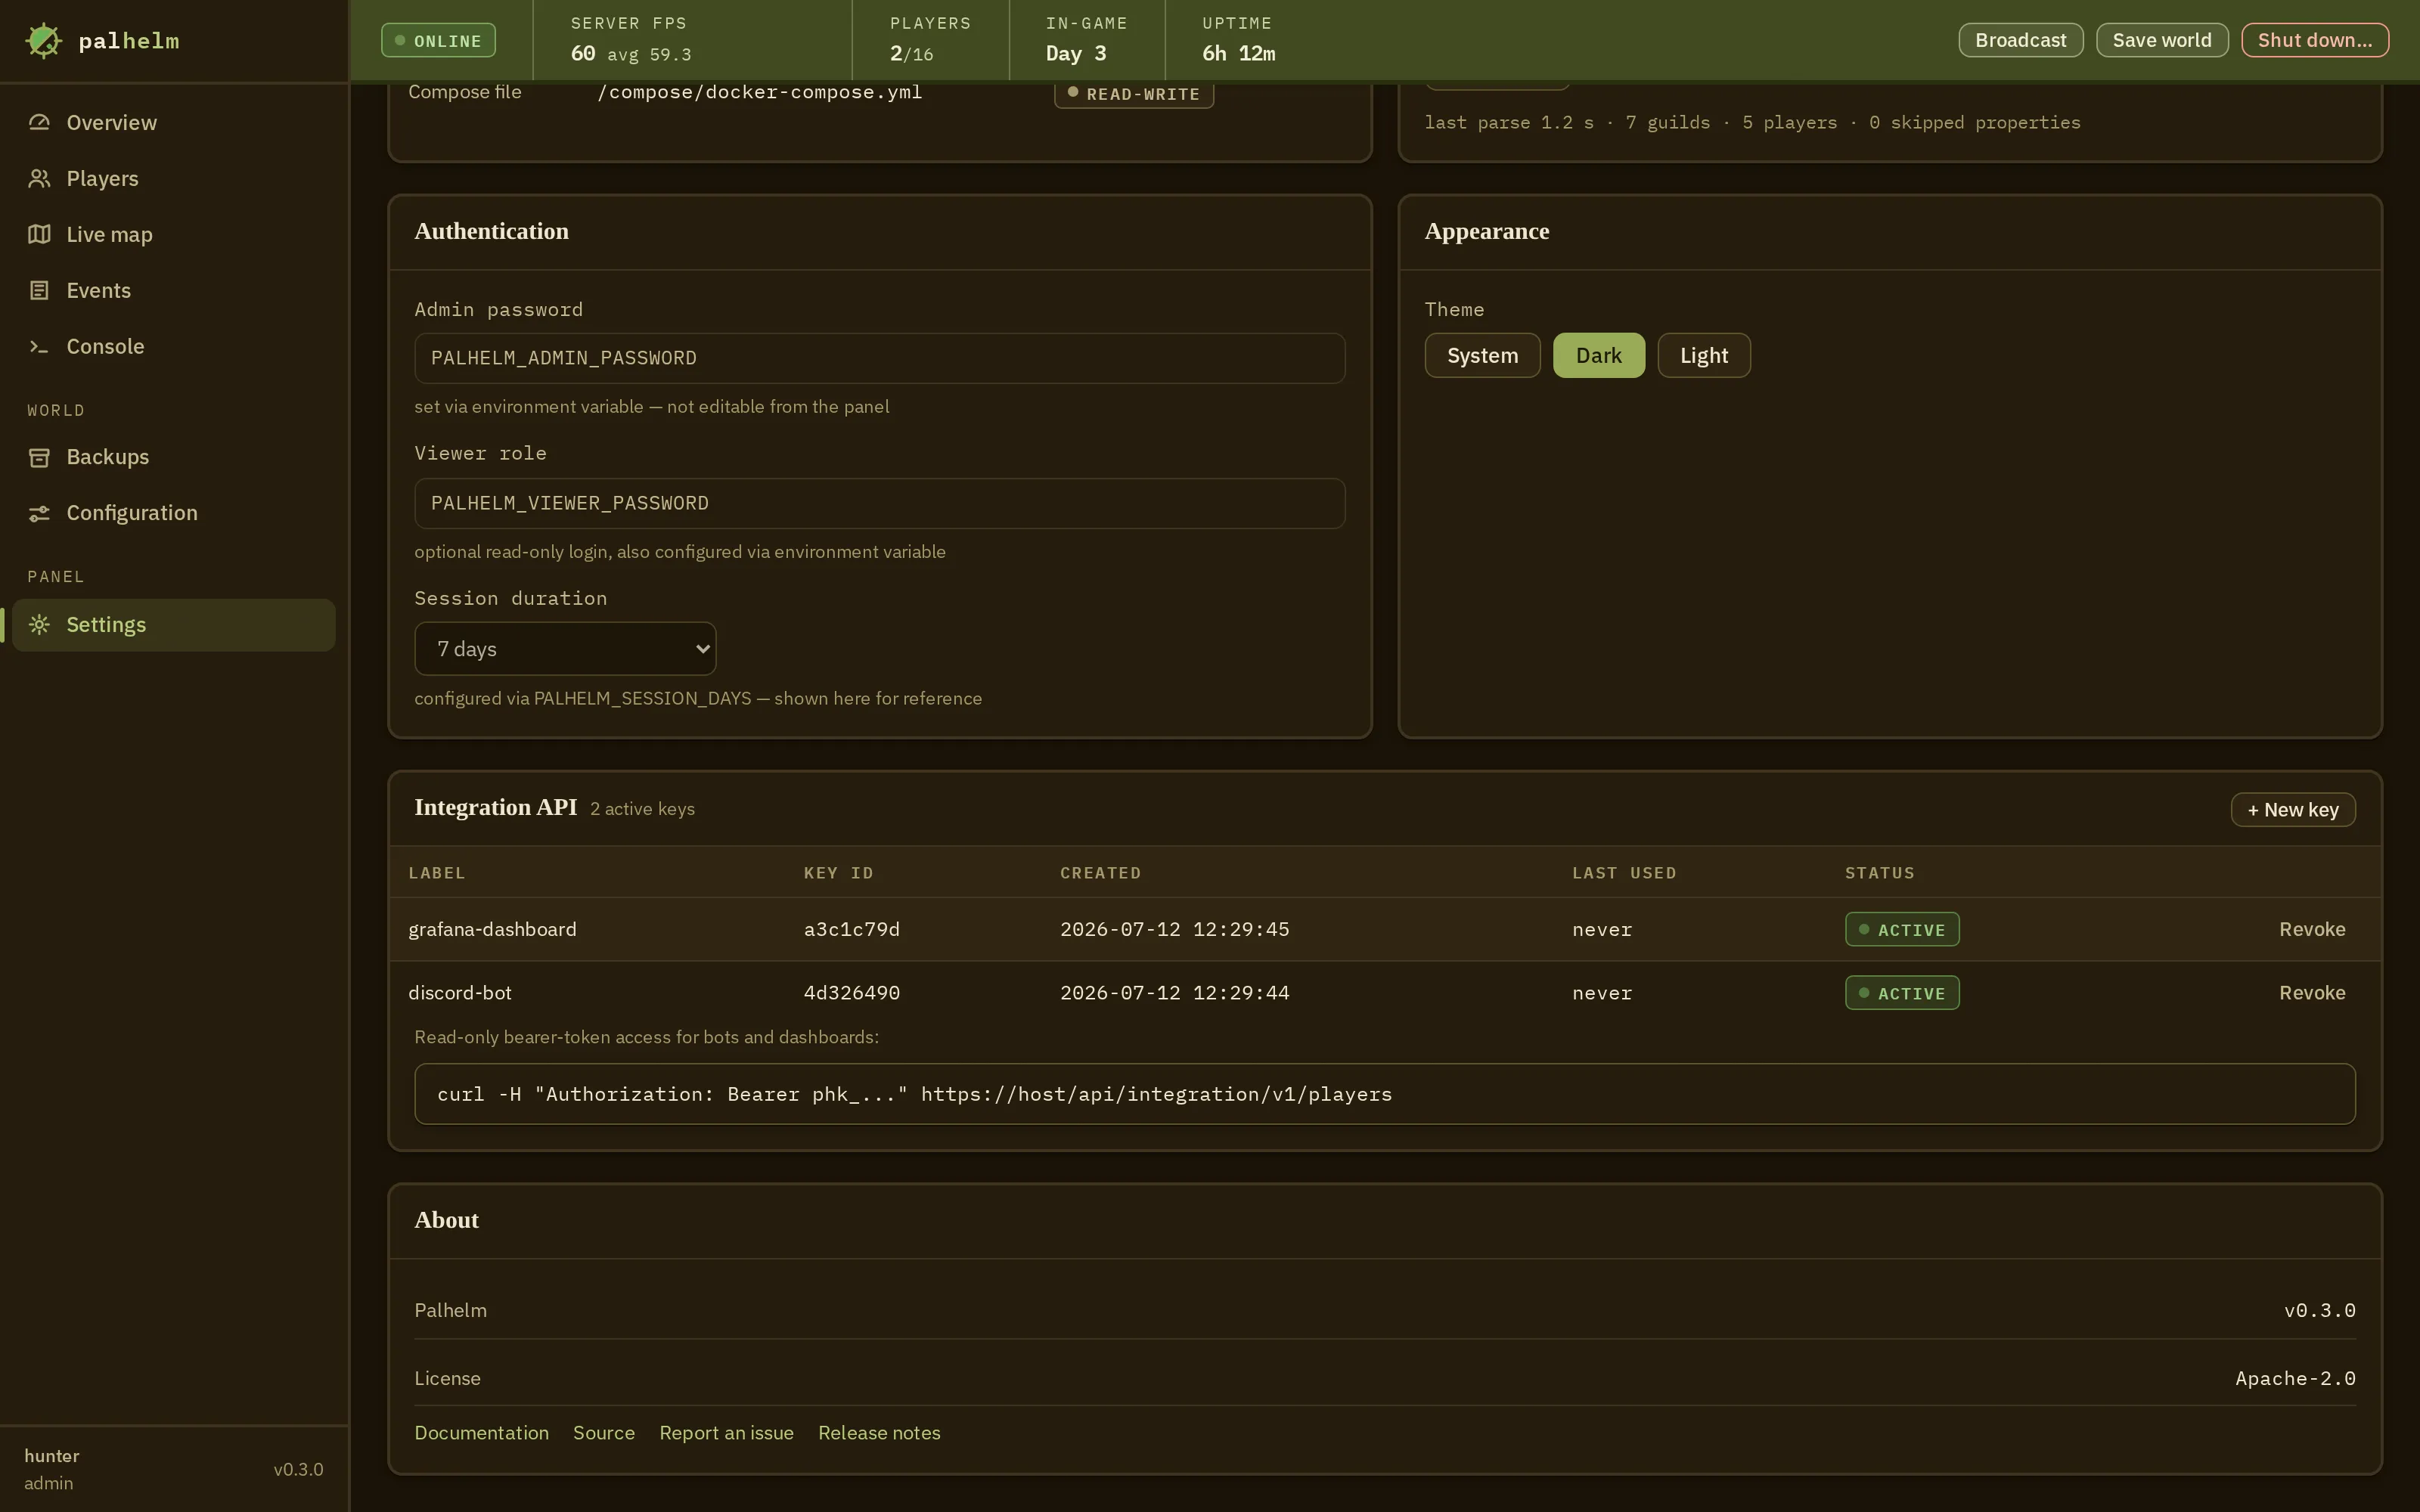
Task: Open the Documentation link
Action: 481,1433
